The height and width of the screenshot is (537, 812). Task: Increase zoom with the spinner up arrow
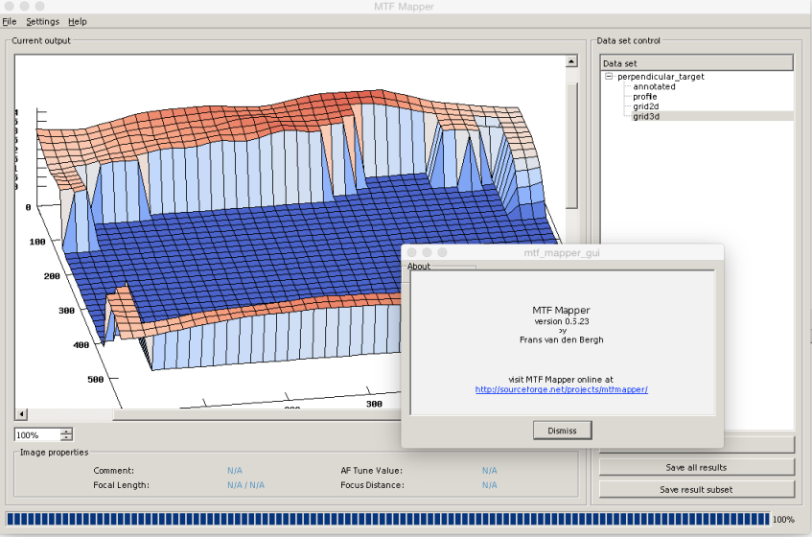tap(66, 432)
